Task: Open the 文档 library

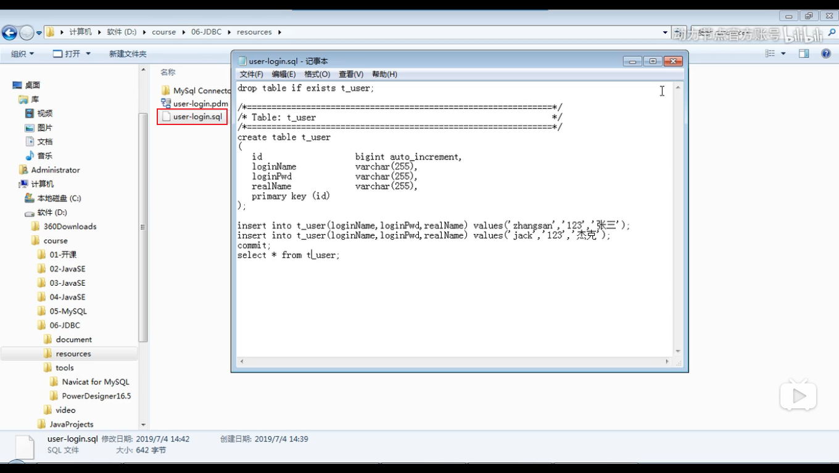Action: tap(39, 142)
